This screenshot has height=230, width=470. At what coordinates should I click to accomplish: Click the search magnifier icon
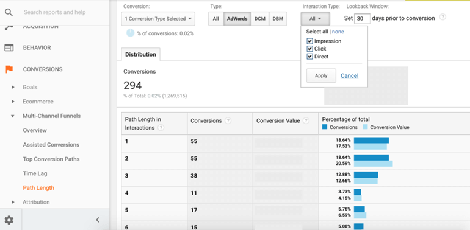click(9, 12)
